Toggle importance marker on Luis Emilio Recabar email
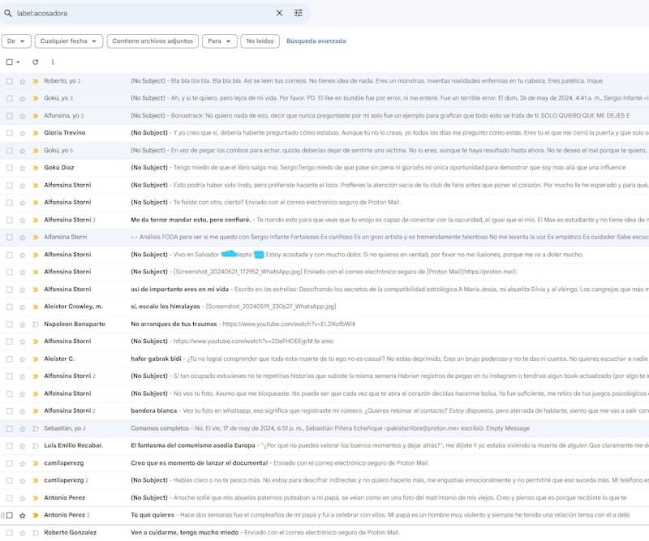 tap(35, 445)
